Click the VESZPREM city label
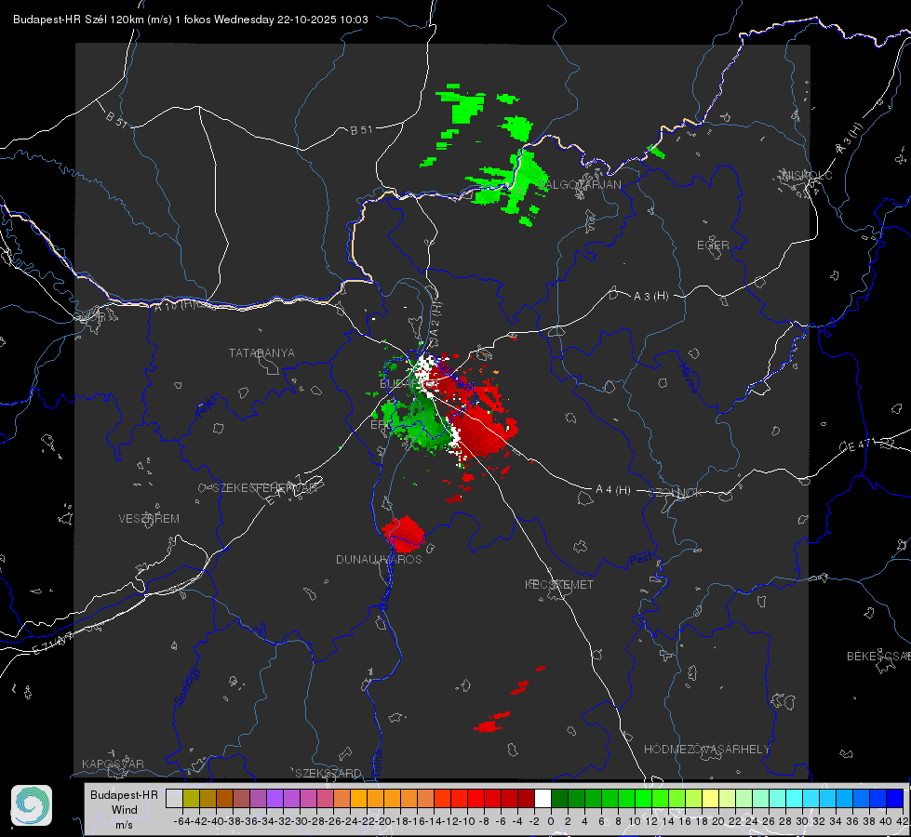 pos(149,519)
